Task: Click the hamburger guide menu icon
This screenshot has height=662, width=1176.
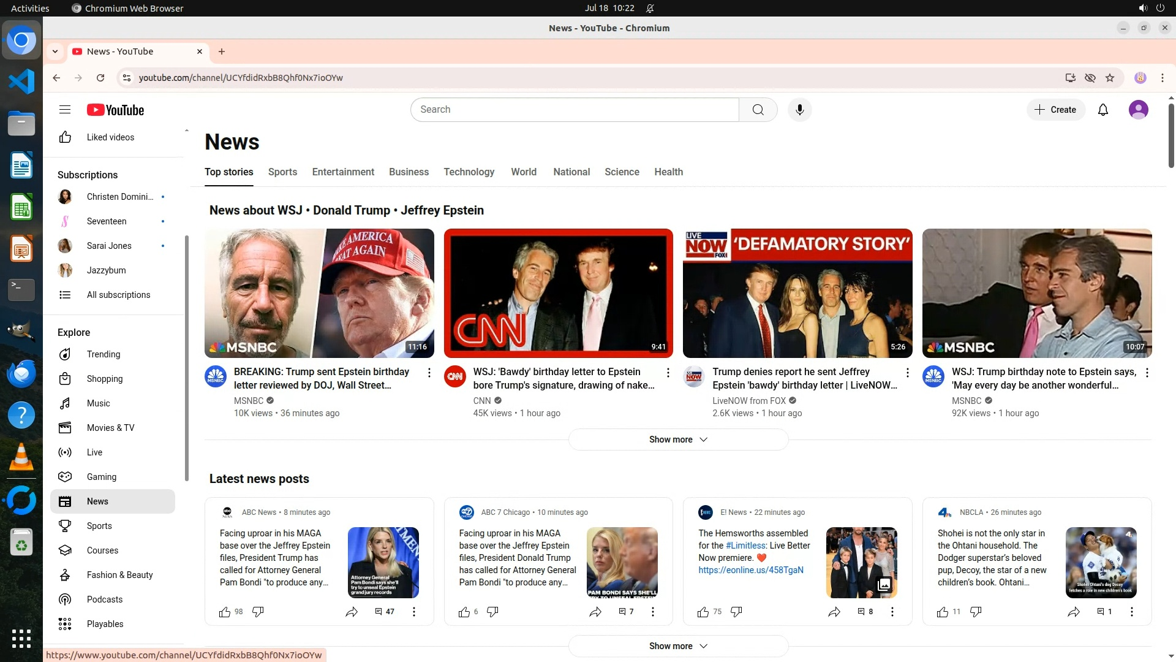Action: pos(65,110)
